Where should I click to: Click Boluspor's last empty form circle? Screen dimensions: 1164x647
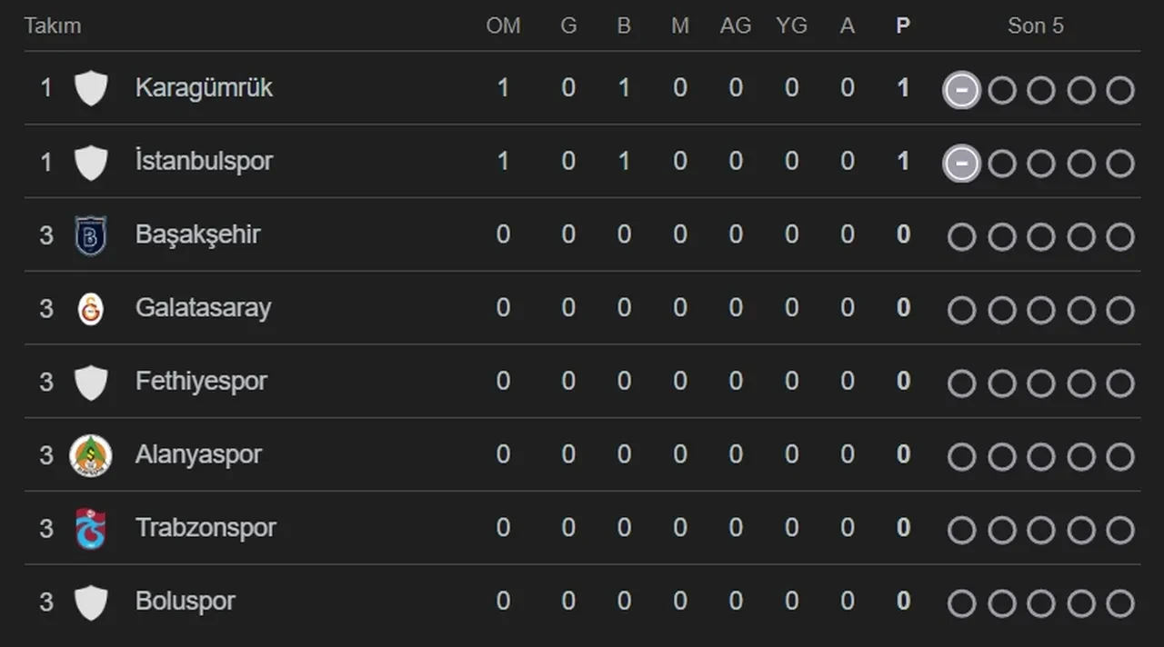click(1120, 603)
